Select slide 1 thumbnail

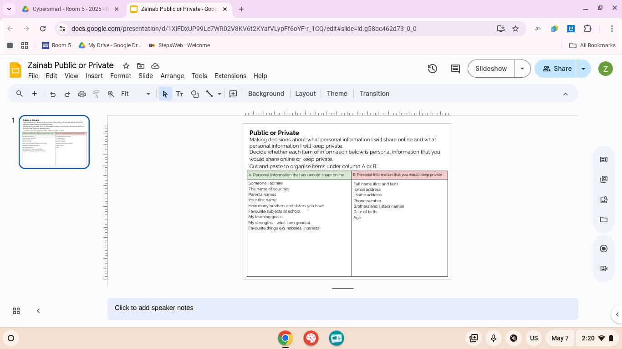(54, 142)
